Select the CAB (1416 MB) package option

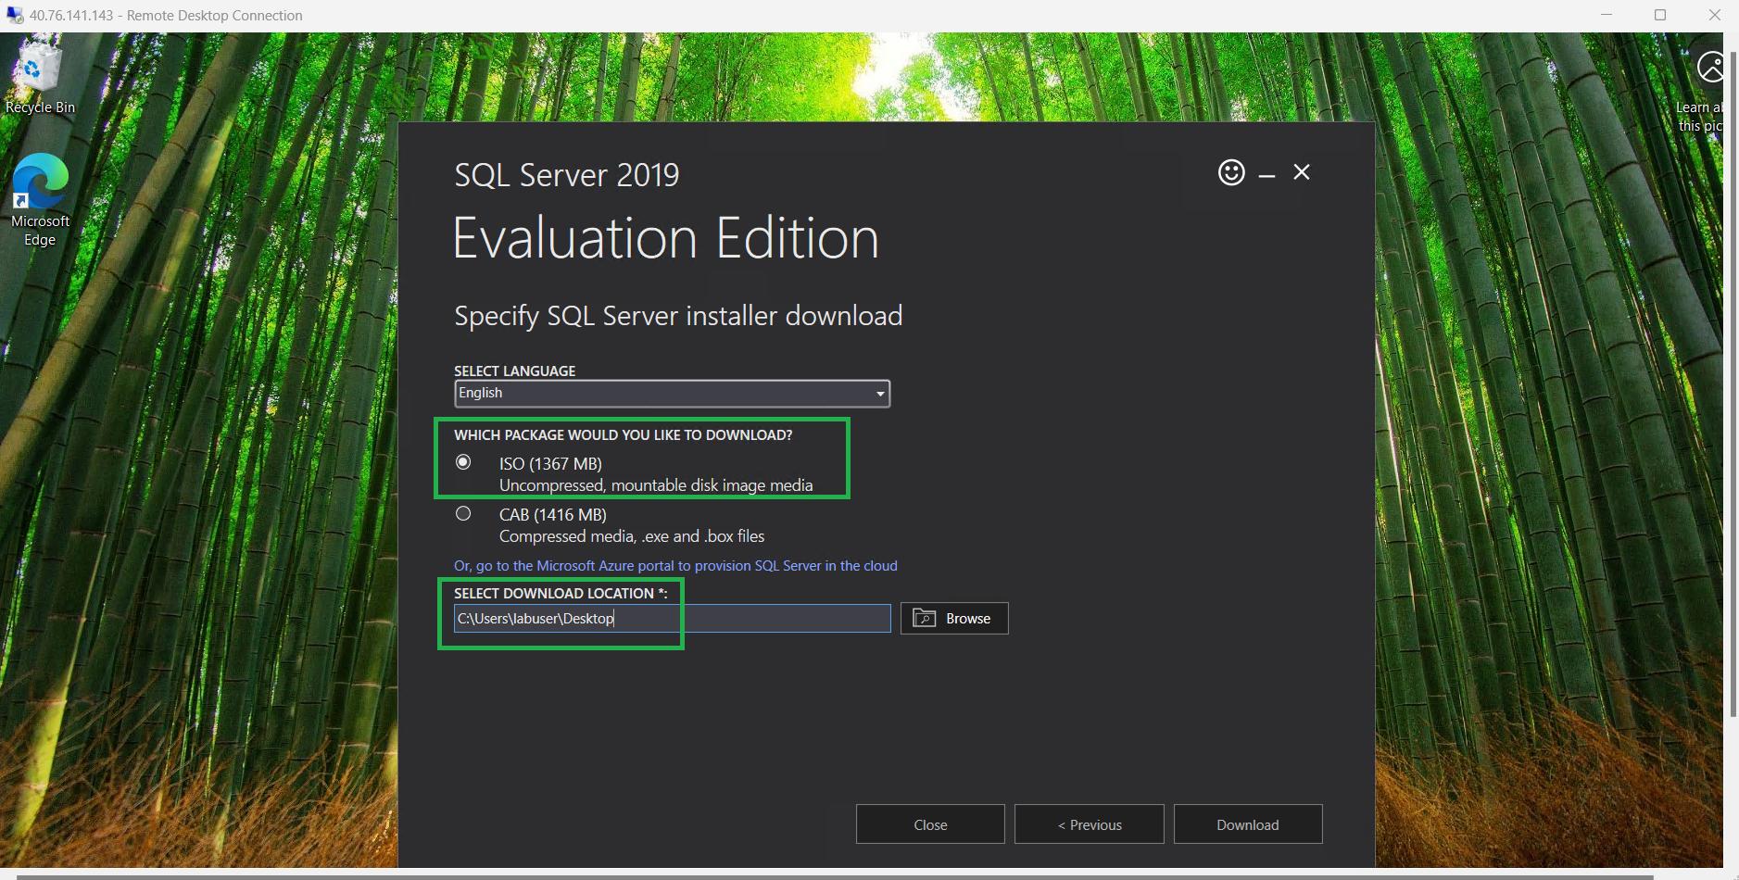pos(463,513)
